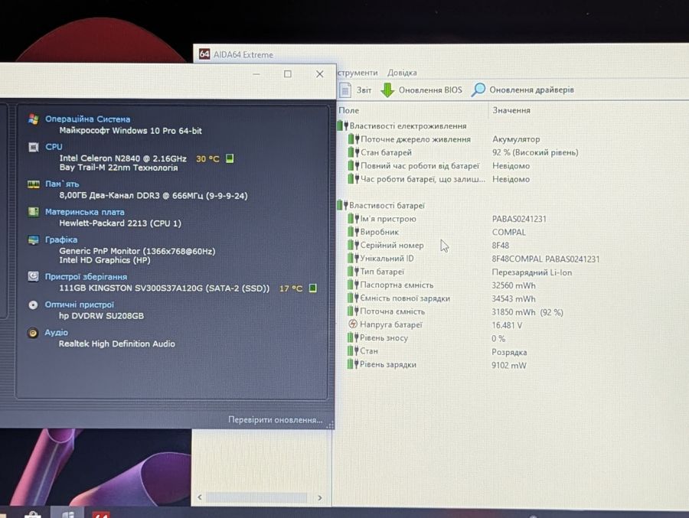
Task: Click the Операційна Система heading link
Action: click(x=87, y=119)
